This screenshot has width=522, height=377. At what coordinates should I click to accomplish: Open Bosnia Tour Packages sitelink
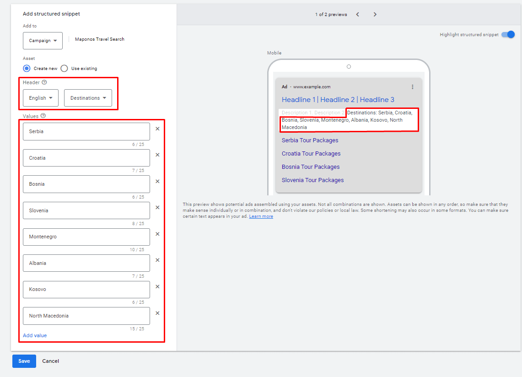pyautogui.click(x=311, y=167)
